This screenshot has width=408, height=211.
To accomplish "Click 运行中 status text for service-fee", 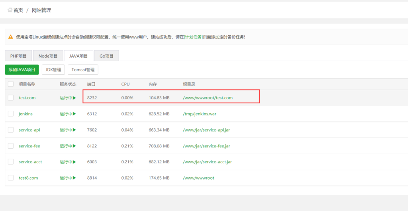I will coord(66,146).
